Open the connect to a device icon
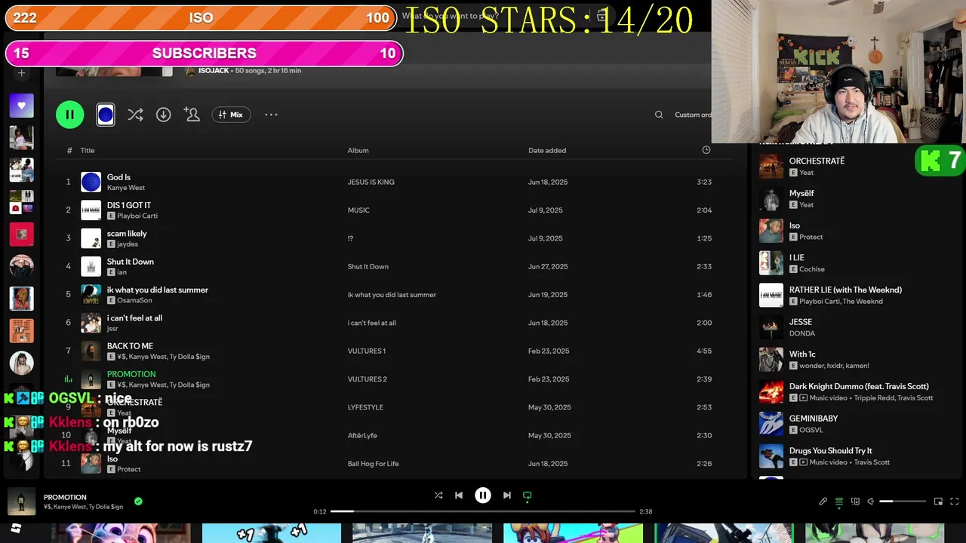Screen dimensions: 966x543 pos(855,502)
